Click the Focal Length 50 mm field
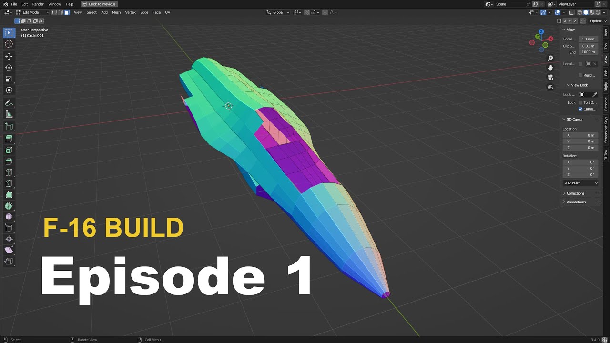The height and width of the screenshot is (343, 610). click(x=588, y=39)
